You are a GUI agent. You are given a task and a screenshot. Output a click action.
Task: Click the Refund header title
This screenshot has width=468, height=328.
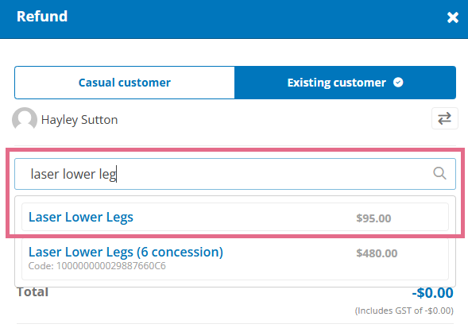click(42, 17)
